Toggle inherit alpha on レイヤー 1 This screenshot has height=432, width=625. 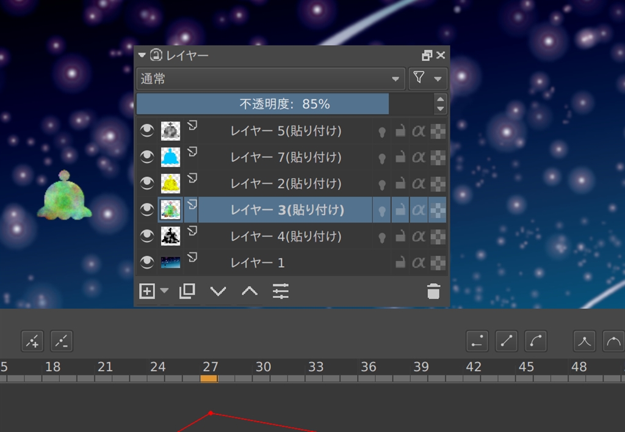(419, 263)
